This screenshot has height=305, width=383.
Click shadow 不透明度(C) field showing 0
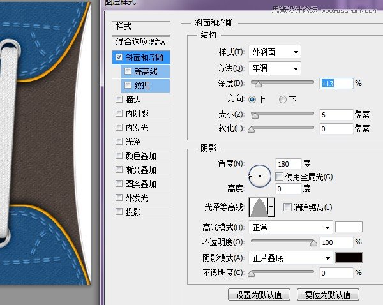336,273
